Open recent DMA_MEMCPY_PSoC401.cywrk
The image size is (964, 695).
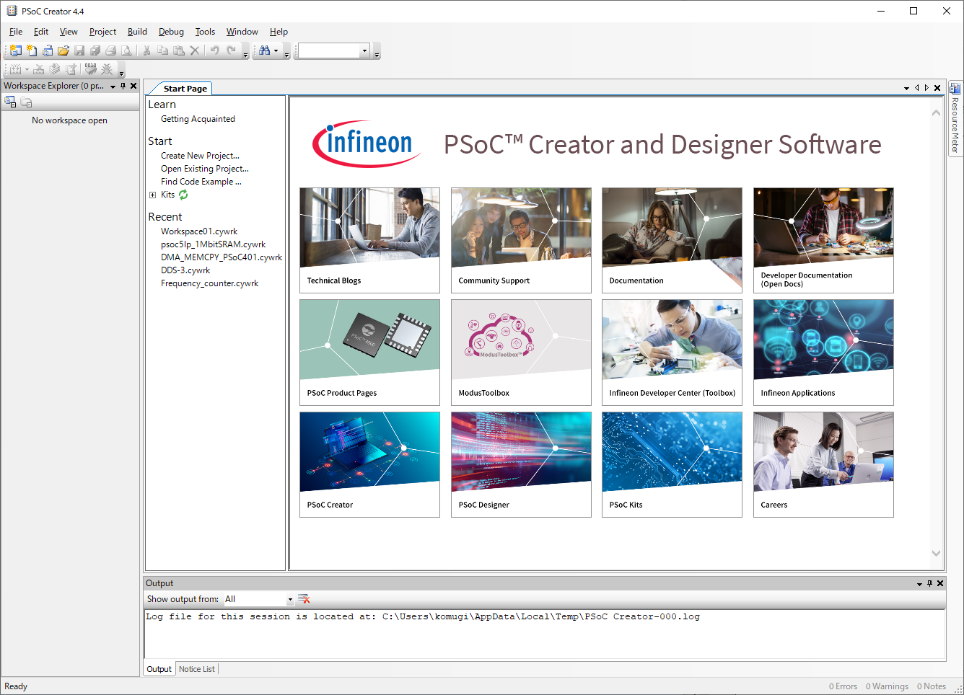pyautogui.click(x=222, y=257)
